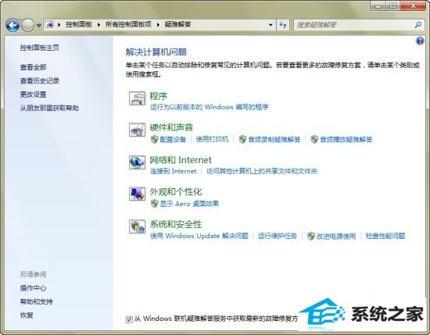Select the 疑难解答 breadcrumb

(177, 25)
